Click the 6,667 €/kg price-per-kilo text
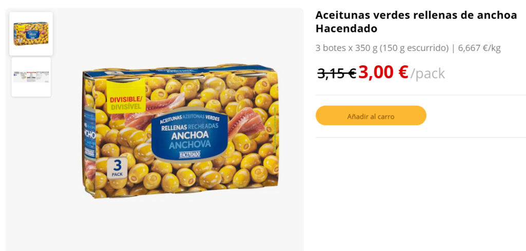The image size is (526, 251). (x=479, y=48)
